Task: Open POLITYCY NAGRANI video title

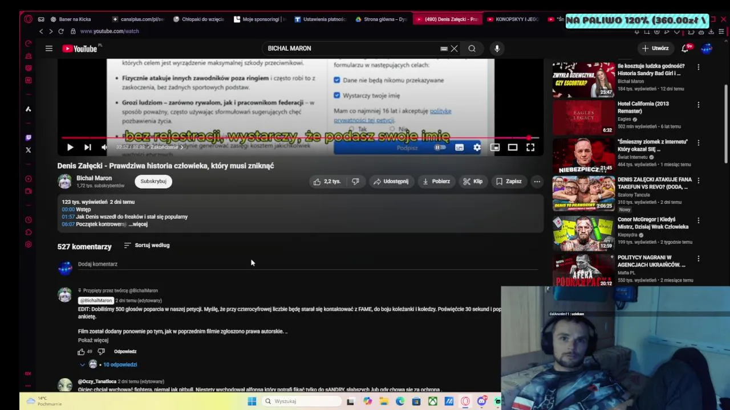Action: [651, 261]
